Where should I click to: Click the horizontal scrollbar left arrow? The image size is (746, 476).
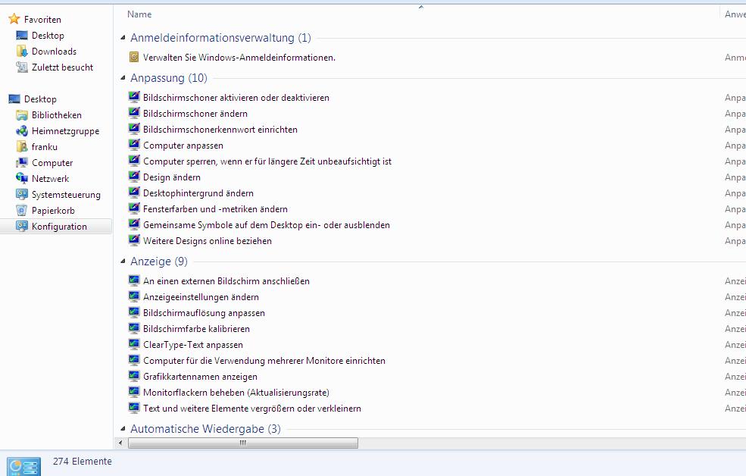(121, 443)
